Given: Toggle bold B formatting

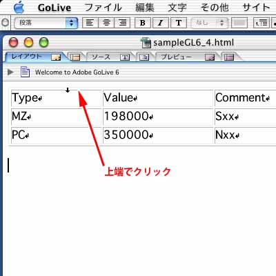Looking at the screenshot, I should [x=142, y=23].
